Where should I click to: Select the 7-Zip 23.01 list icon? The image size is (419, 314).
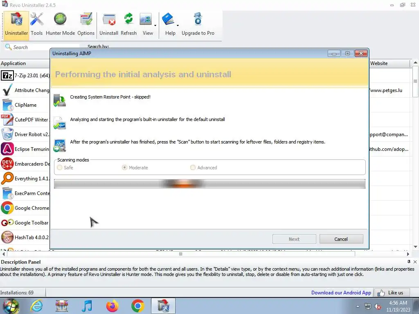pos(7,76)
